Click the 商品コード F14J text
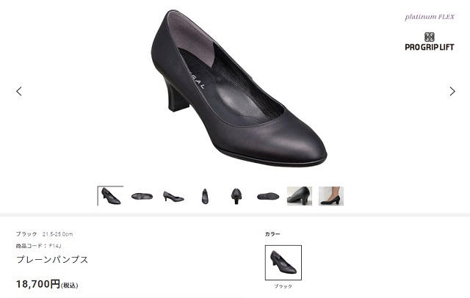The width and height of the screenshot is (470, 298). [38, 246]
